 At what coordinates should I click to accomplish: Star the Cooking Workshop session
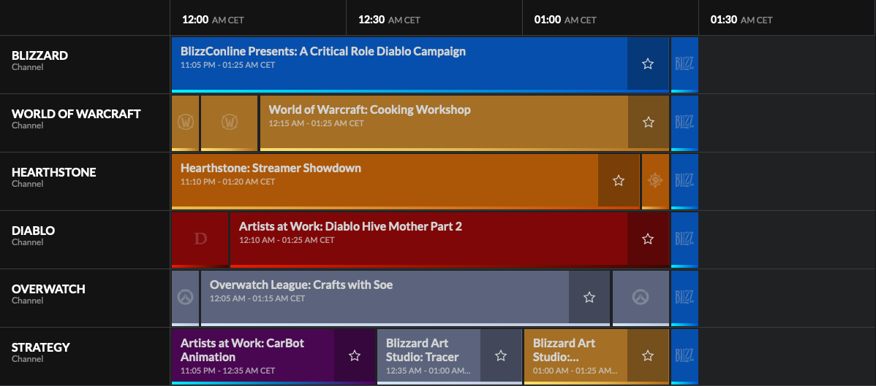[648, 122]
